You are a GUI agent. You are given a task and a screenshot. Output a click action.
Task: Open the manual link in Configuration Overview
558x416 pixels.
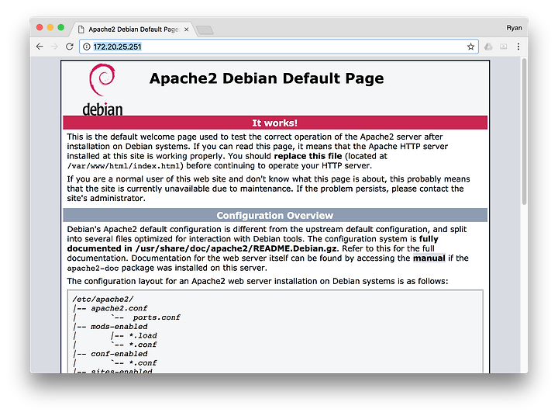click(429, 258)
